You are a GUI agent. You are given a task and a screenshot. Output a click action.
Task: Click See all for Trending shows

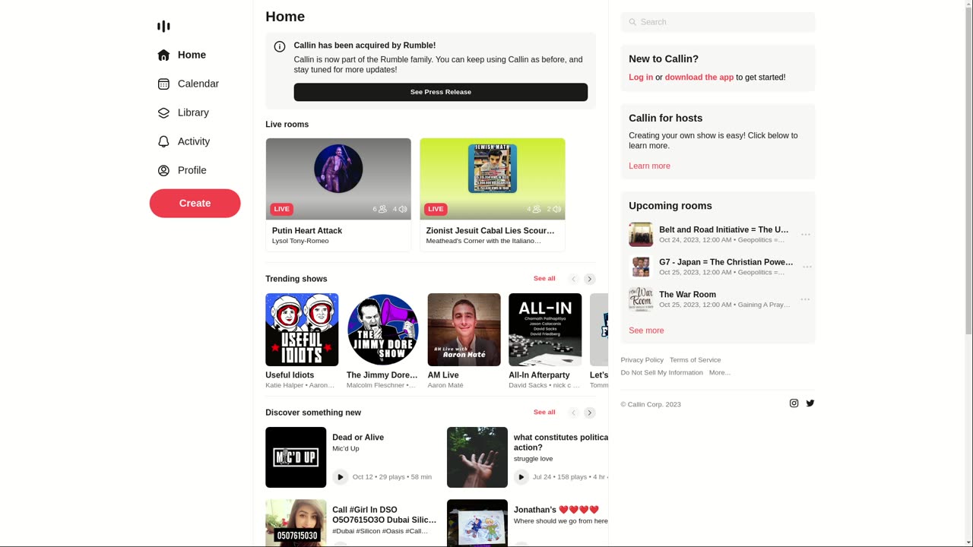click(x=544, y=279)
